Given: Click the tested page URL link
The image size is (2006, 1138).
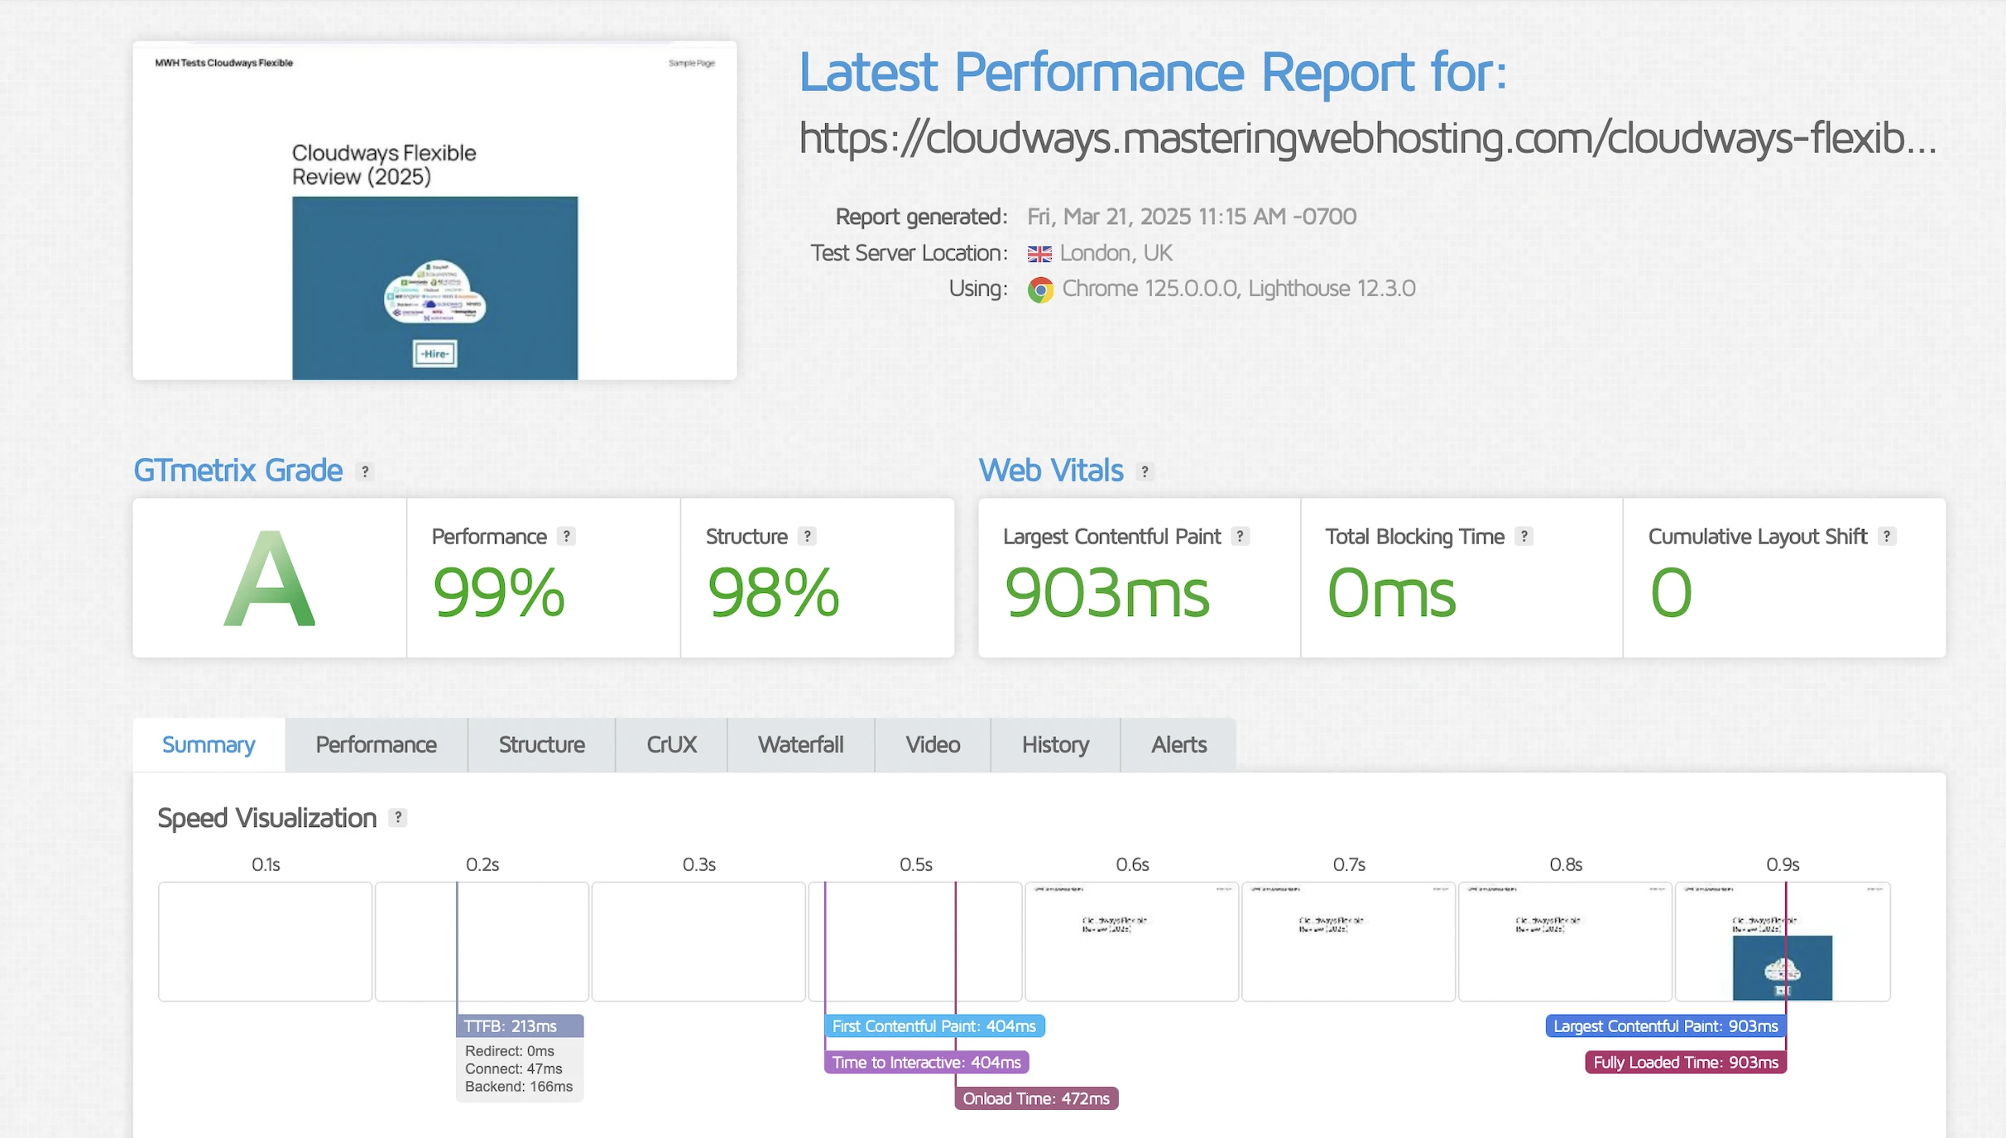Looking at the screenshot, I should pyautogui.click(x=1367, y=138).
